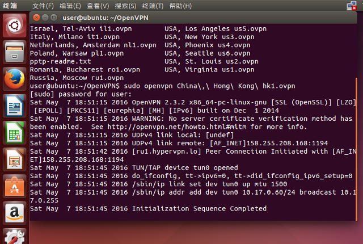Click 'Italy, Milano it1.ovpn' file name
This screenshot has height=244, width=363.
pos(75,37)
